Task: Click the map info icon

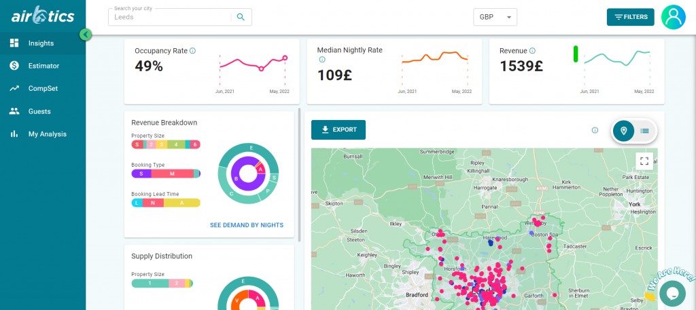Action: click(595, 130)
